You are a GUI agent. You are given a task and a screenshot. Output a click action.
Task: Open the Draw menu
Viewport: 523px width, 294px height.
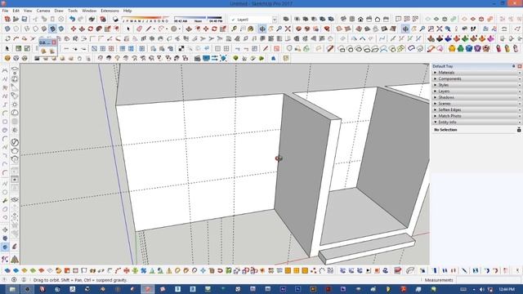click(59, 11)
